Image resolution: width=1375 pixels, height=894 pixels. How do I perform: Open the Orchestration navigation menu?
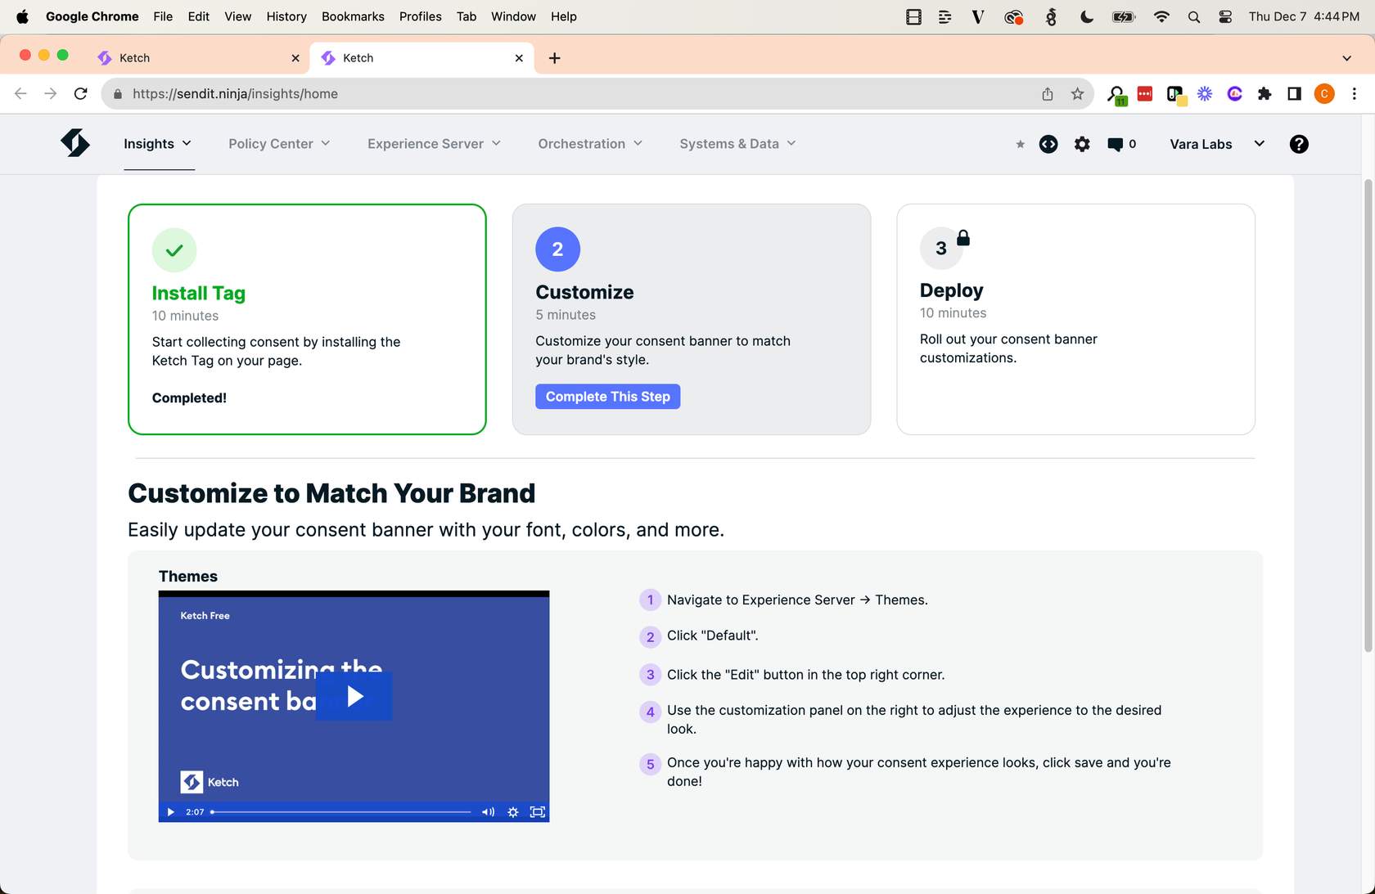[x=590, y=144]
